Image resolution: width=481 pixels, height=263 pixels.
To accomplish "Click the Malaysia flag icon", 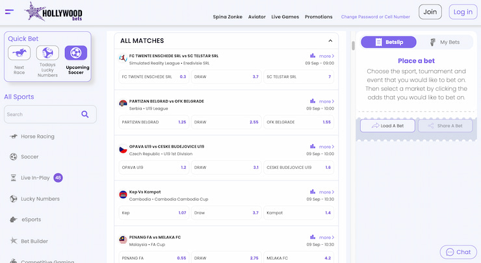I will pos(123,240).
